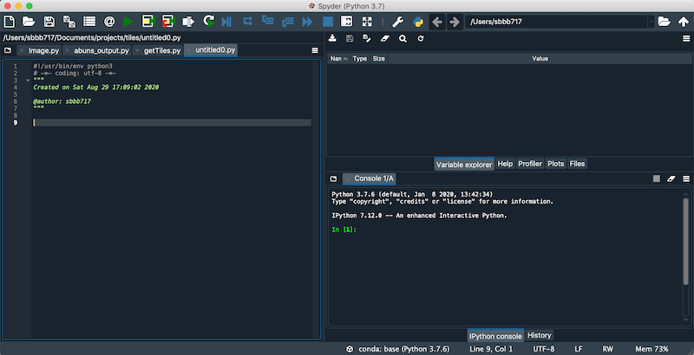Open a file from the toolbar
Viewport: 694px width, 355px height.
29,21
